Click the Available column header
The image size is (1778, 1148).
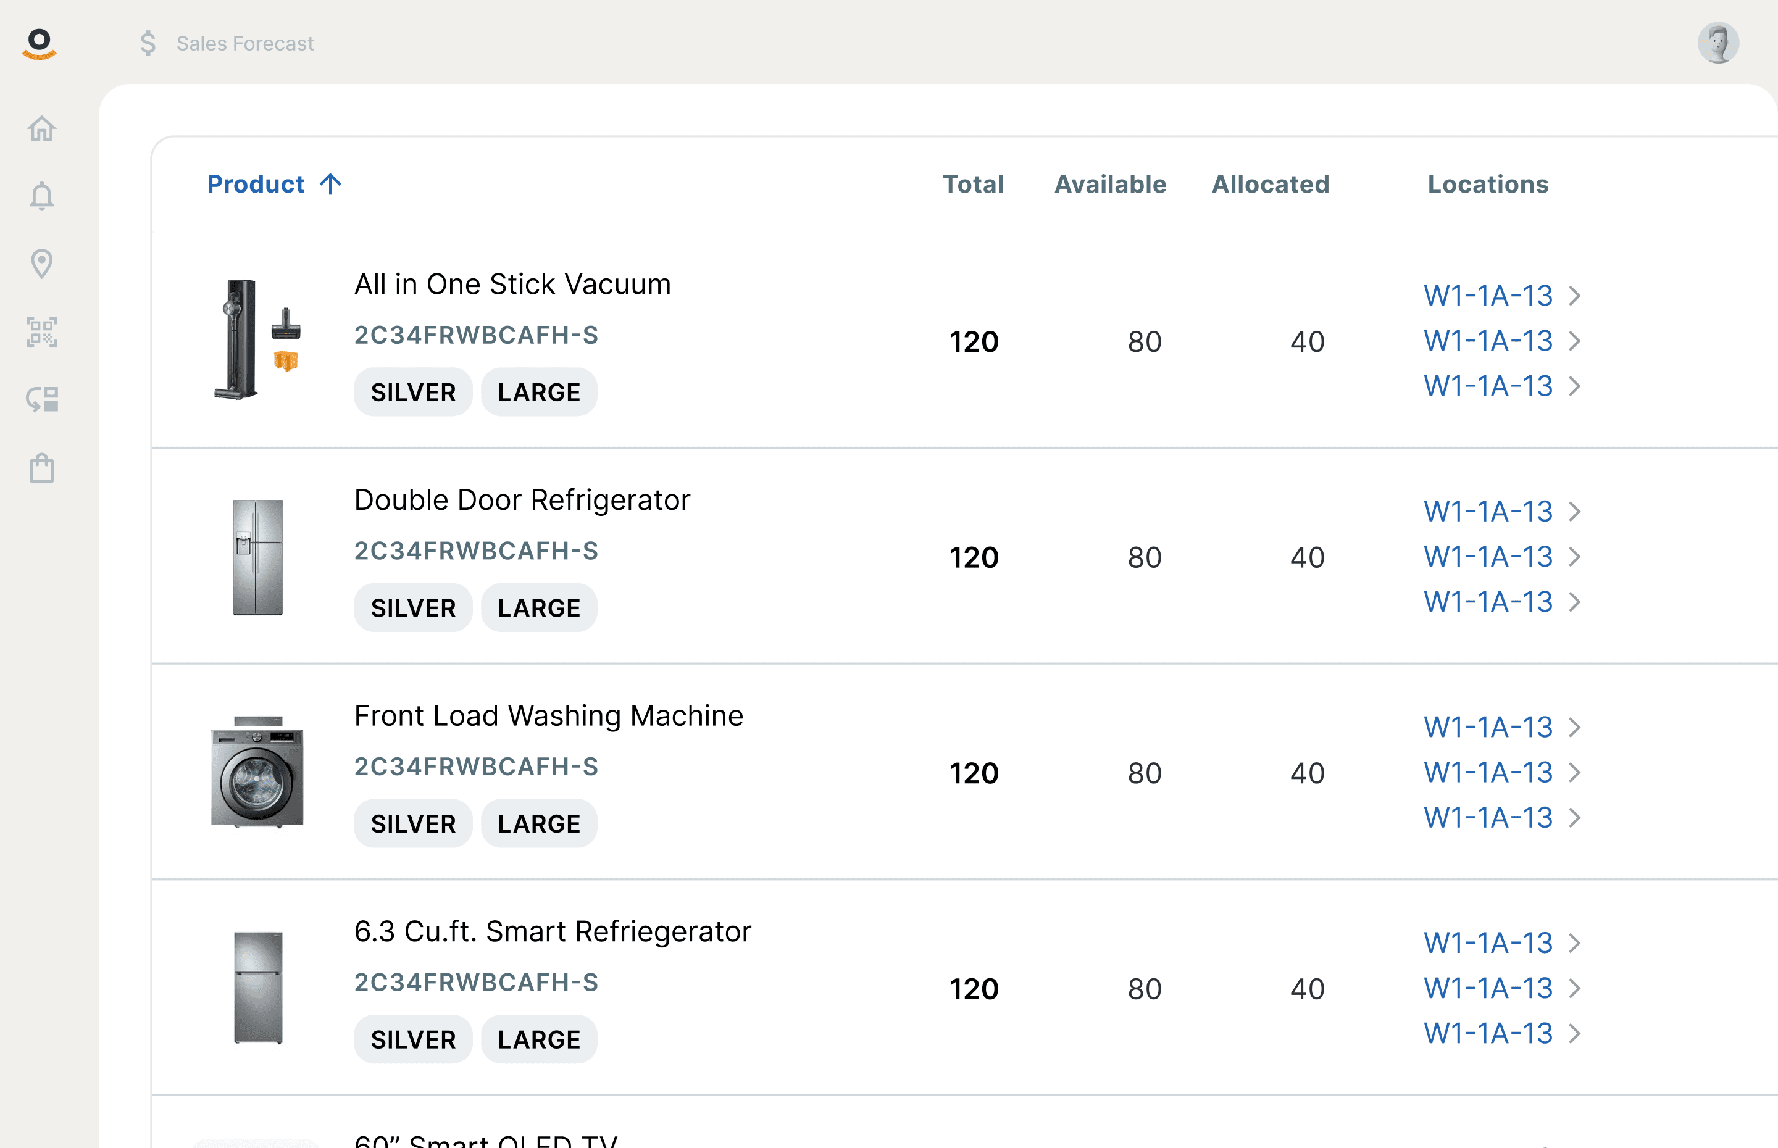(x=1110, y=184)
